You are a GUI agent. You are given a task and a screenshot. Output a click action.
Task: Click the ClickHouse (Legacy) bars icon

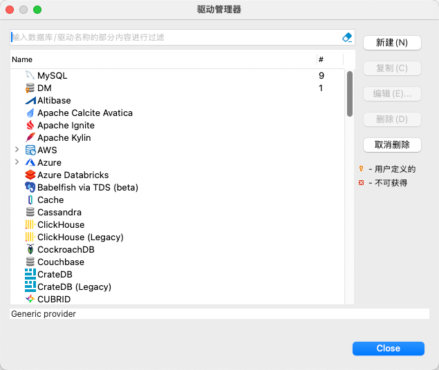(x=30, y=237)
